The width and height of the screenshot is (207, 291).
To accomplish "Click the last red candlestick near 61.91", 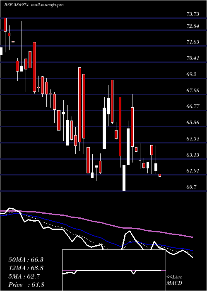I will pos(160,175).
